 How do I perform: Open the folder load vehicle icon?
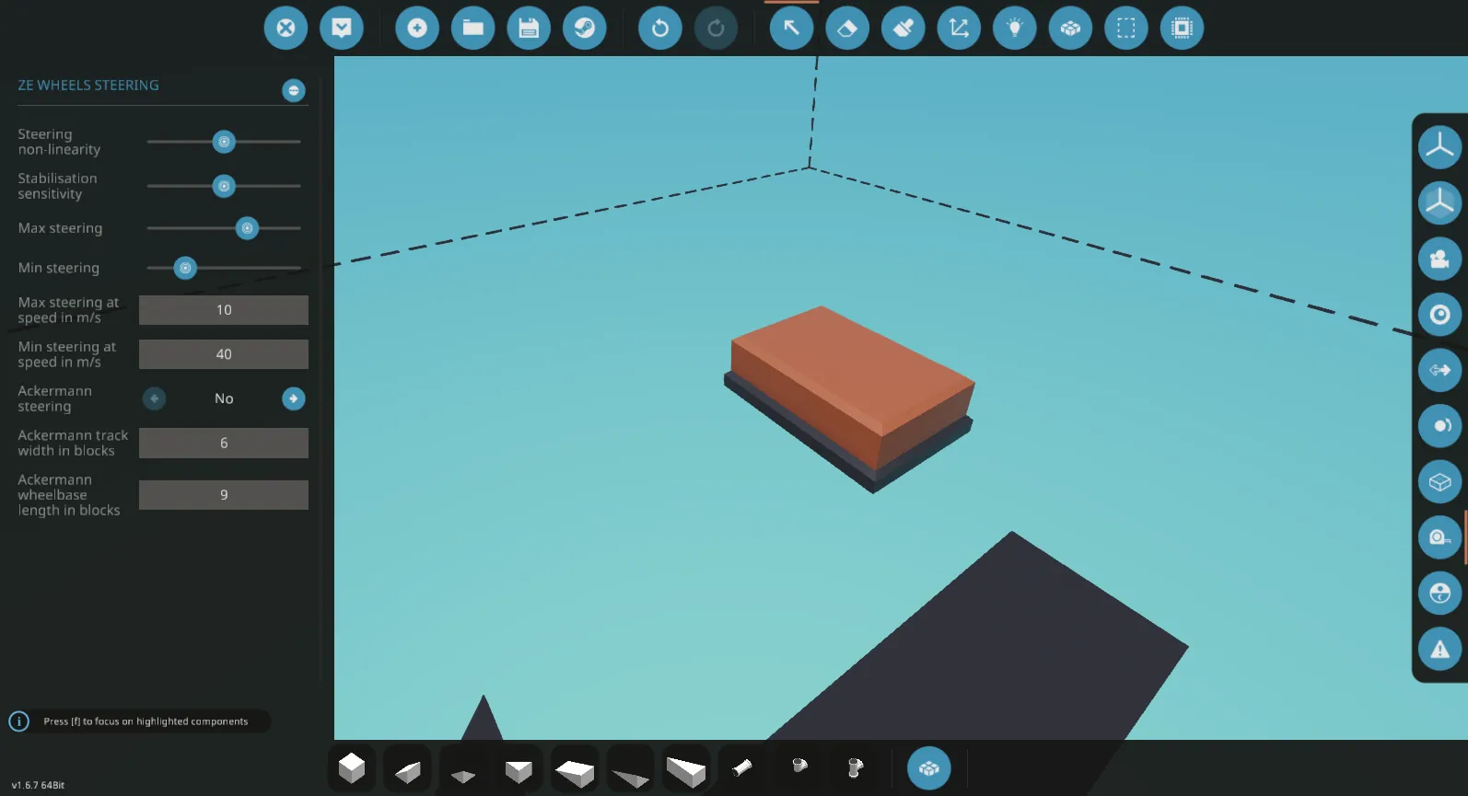click(472, 28)
